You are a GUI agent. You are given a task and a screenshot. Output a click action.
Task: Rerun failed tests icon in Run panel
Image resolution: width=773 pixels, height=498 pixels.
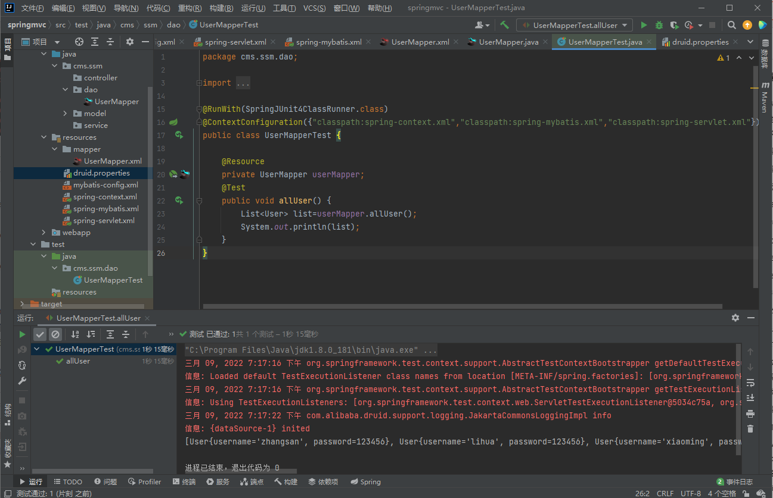[22, 350]
